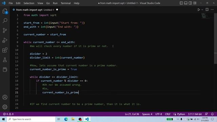217x122 pixels.
Task: Click 'current_number = start_from' on line 6
Action: pos(45,35)
